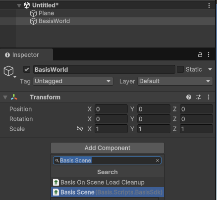Click the component search field
The width and height of the screenshot is (217, 200).
coord(107,160)
